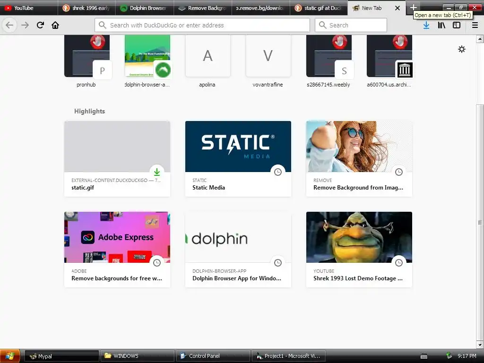Open the keyboard icon in system tray
This screenshot has height=363, width=484.
tap(424, 356)
